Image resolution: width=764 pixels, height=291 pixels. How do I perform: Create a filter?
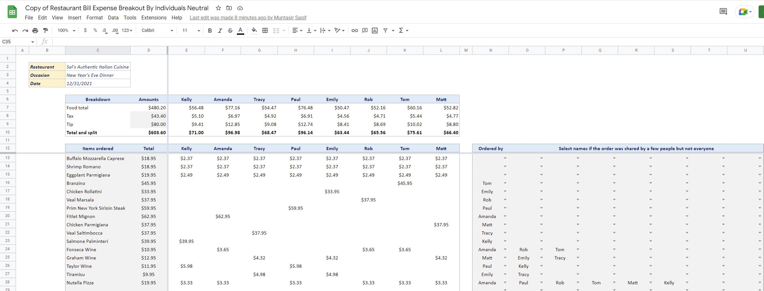[x=386, y=30]
